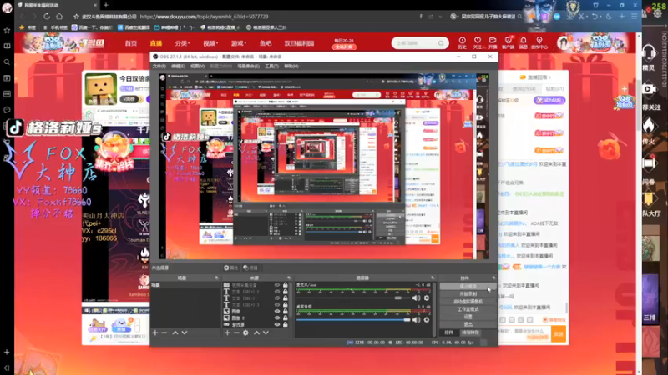
Task: Open the OBS 编辑(E) menu
Action: pos(178,67)
